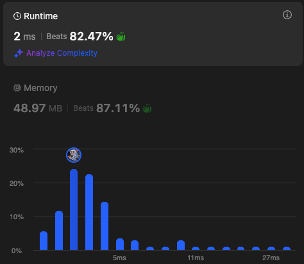Click the 48.97 MB memory value

[x=38, y=108]
